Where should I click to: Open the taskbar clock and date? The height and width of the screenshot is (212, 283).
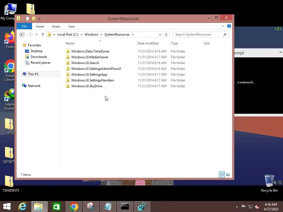[x=271, y=206]
